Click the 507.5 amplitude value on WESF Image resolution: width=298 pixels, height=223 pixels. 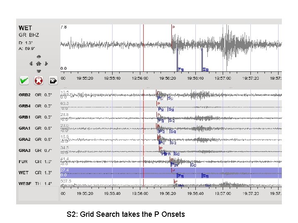66,181
